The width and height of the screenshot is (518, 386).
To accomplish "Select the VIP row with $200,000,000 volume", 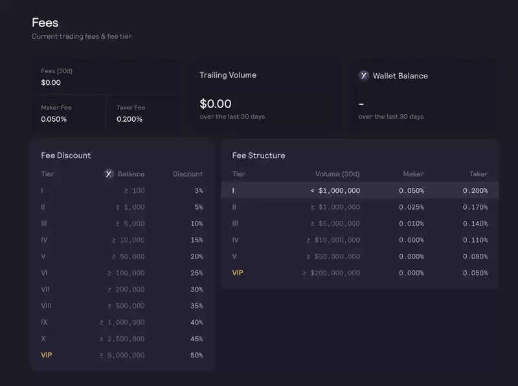I will [359, 273].
